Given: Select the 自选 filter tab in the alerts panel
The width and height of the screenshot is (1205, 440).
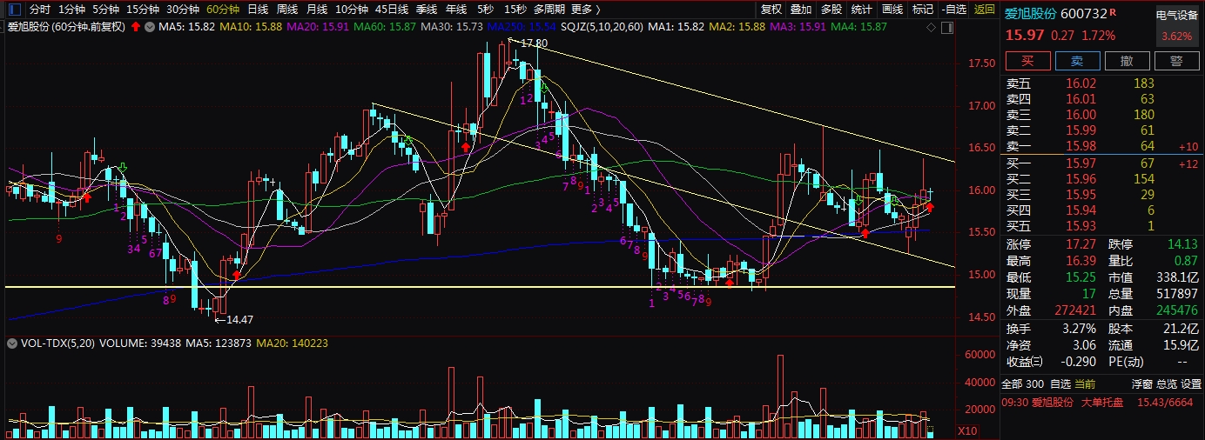Looking at the screenshot, I should [1060, 383].
